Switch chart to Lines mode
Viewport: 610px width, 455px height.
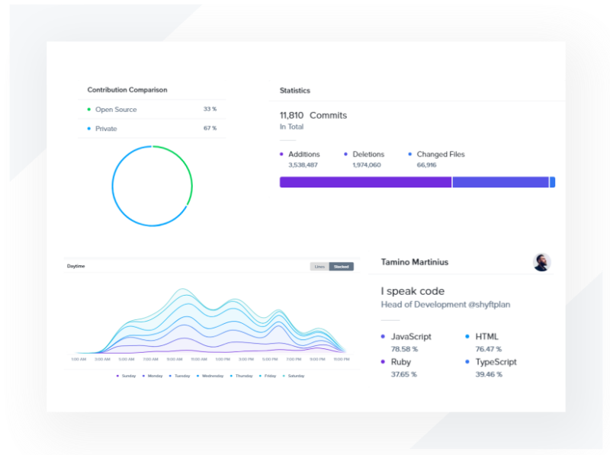[319, 267]
